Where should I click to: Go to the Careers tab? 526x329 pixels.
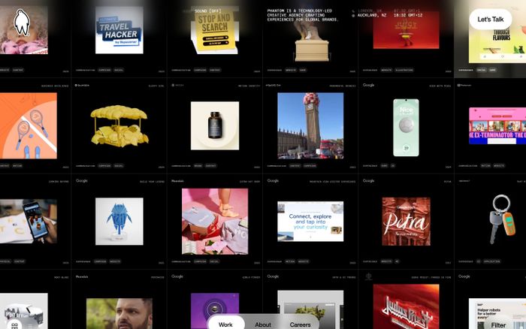pyautogui.click(x=301, y=324)
